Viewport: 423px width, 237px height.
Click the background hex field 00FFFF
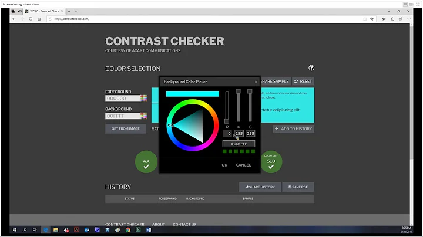(122, 116)
